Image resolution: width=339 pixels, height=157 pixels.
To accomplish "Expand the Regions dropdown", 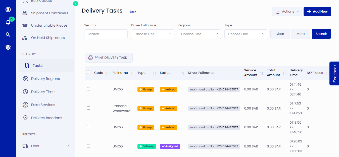I will (199, 34).
